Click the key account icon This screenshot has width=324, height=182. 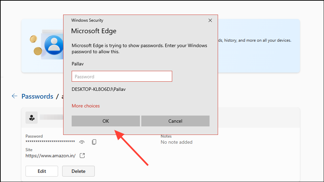(x=32, y=118)
